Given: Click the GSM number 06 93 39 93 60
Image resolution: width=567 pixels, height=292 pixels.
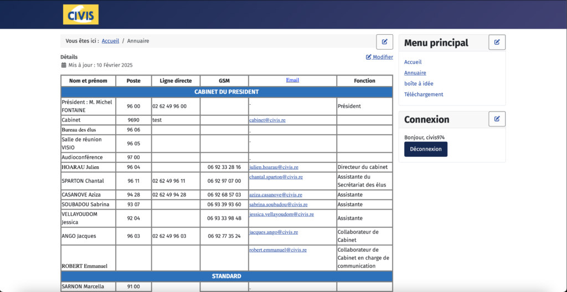Looking at the screenshot, I should [224, 204].
